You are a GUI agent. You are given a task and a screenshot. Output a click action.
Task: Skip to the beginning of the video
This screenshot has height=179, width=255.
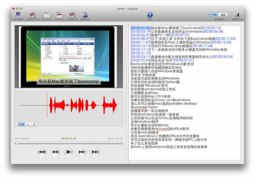tap(42, 152)
